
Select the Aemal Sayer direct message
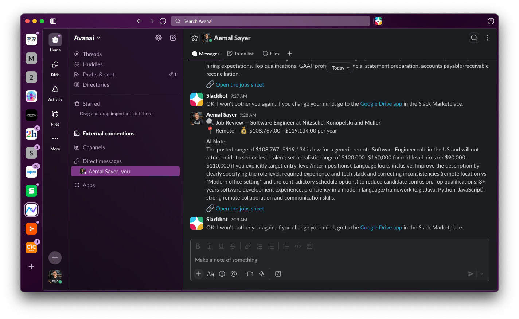click(125, 171)
